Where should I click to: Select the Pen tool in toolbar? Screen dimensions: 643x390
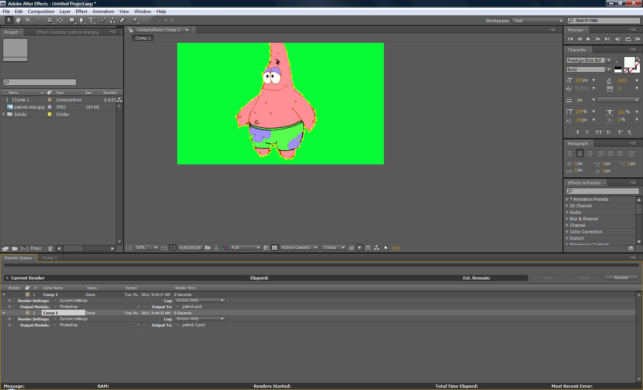[81, 20]
